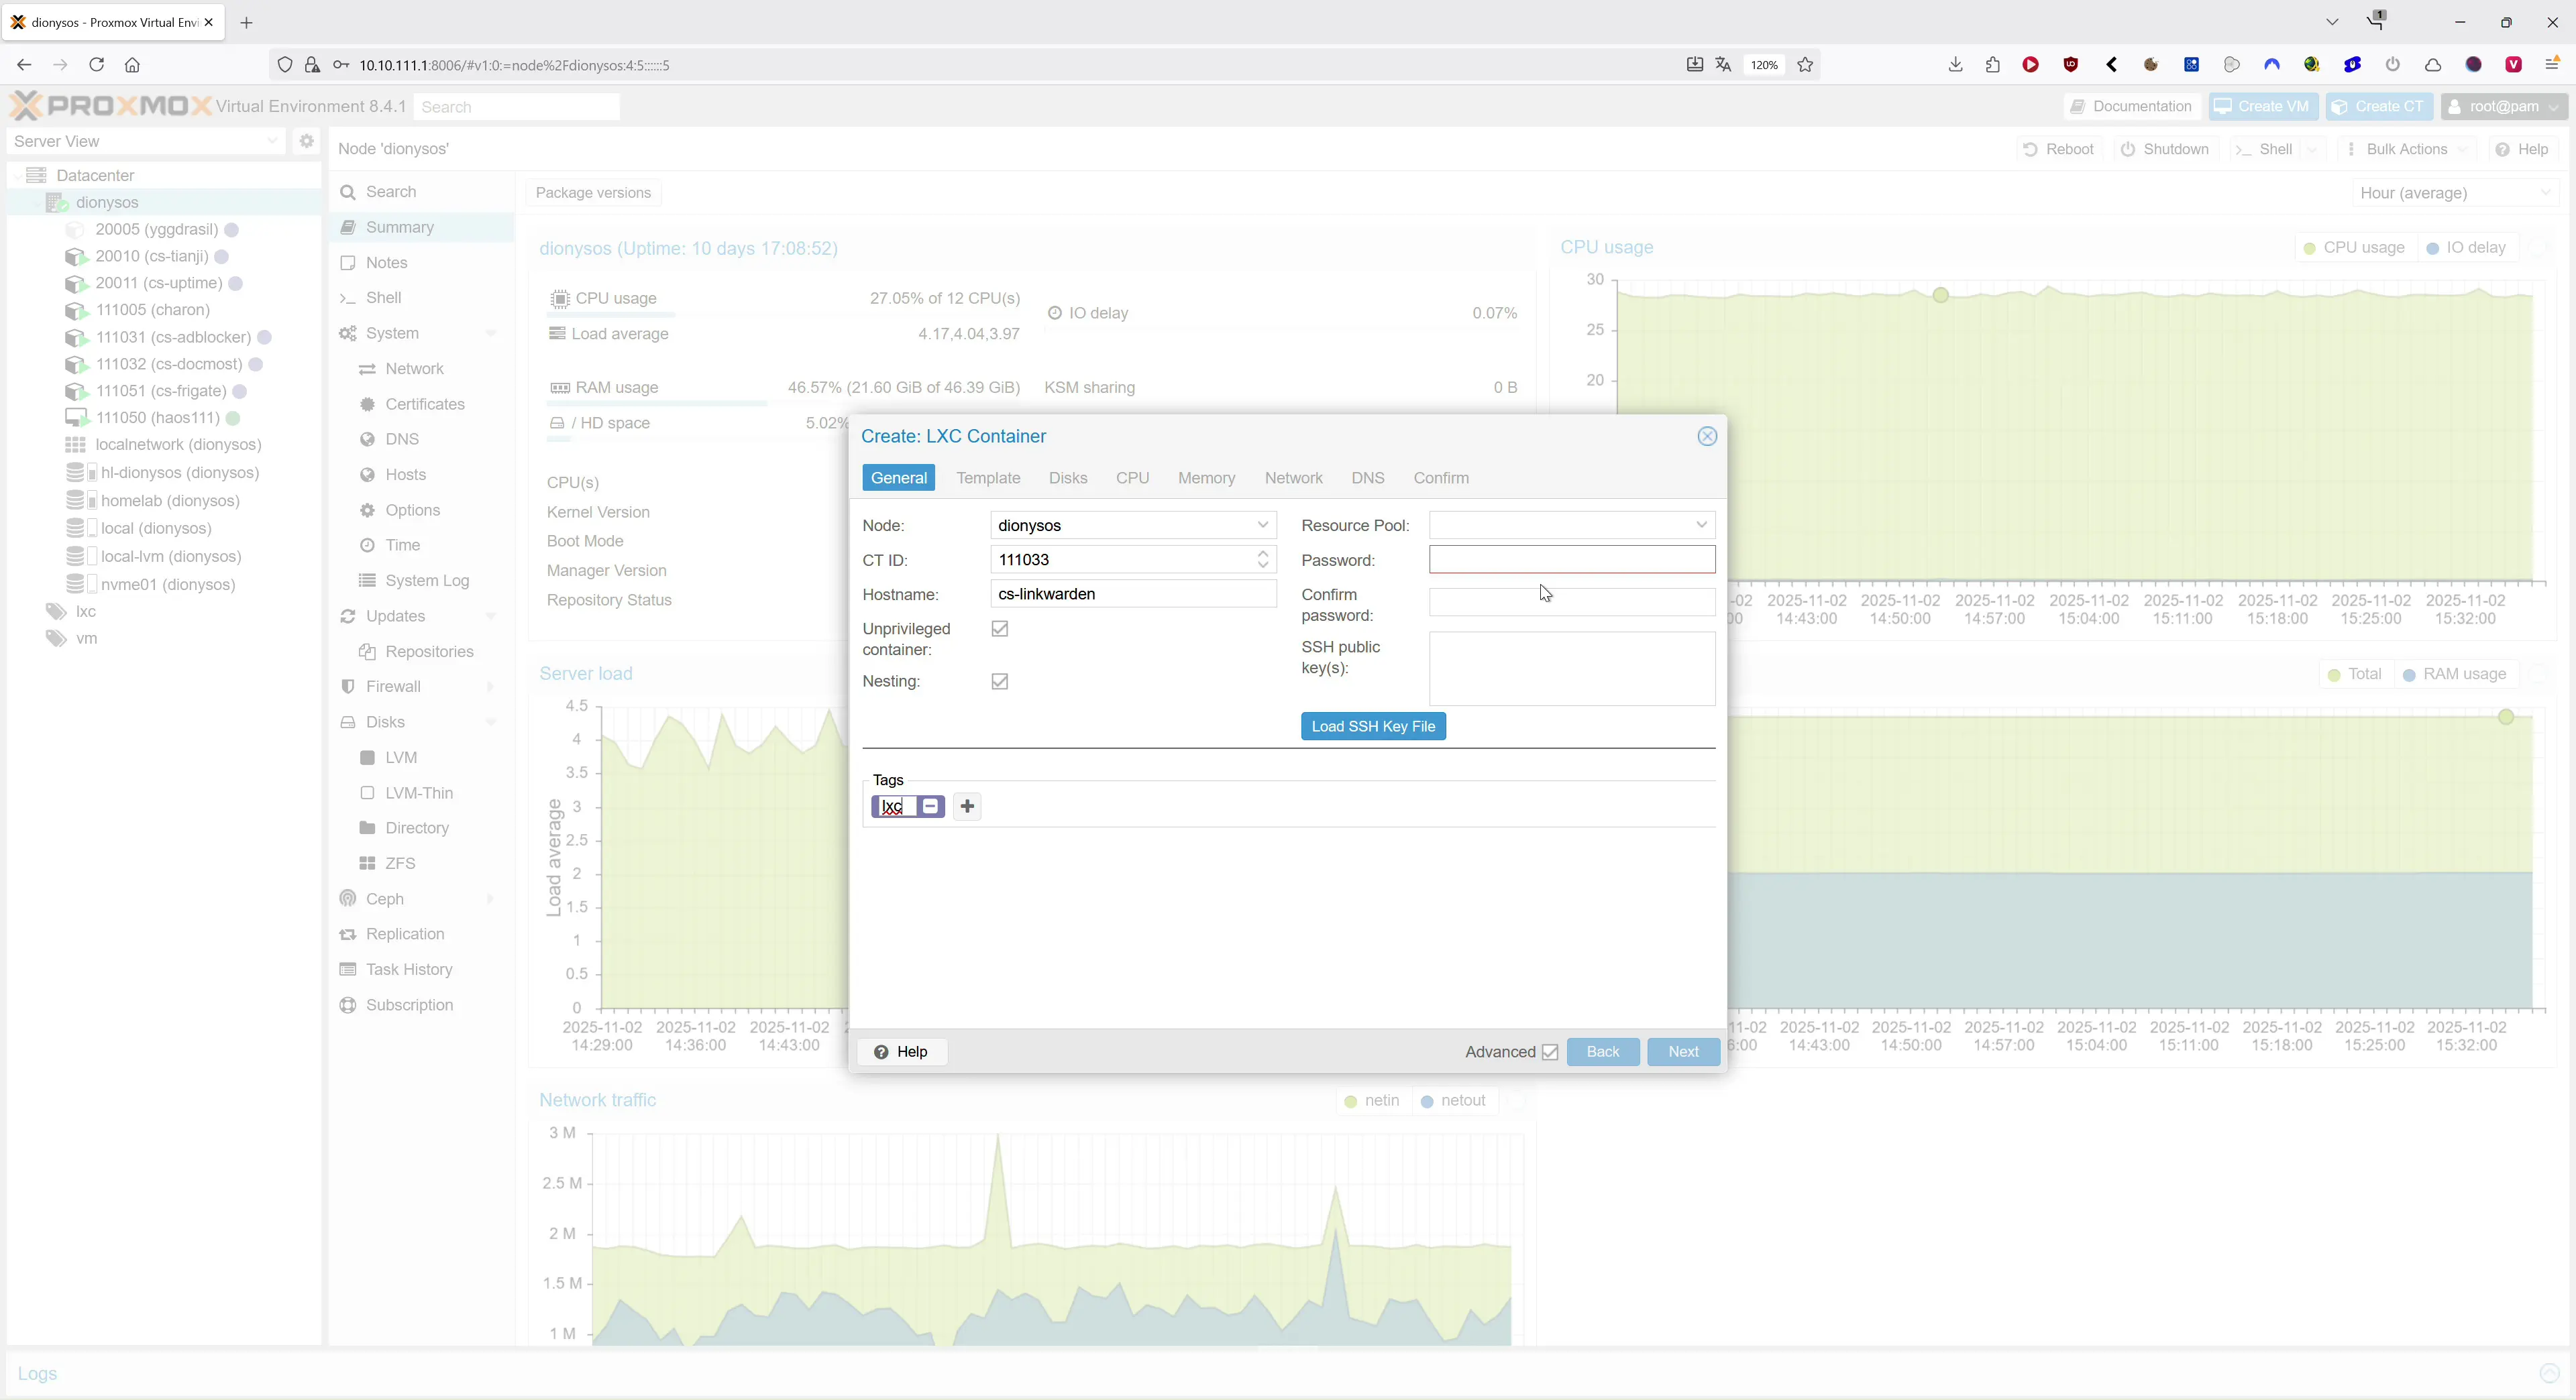The image size is (2576, 1400).
Task: Click the plus icon to add tag
Action: pos(966,807)
